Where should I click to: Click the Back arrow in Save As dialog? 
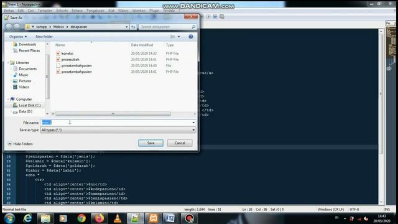click(x=9, y=27)
